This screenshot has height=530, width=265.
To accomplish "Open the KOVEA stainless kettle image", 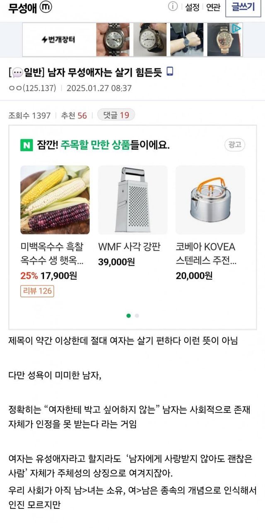I will click(x=210, y=200).
